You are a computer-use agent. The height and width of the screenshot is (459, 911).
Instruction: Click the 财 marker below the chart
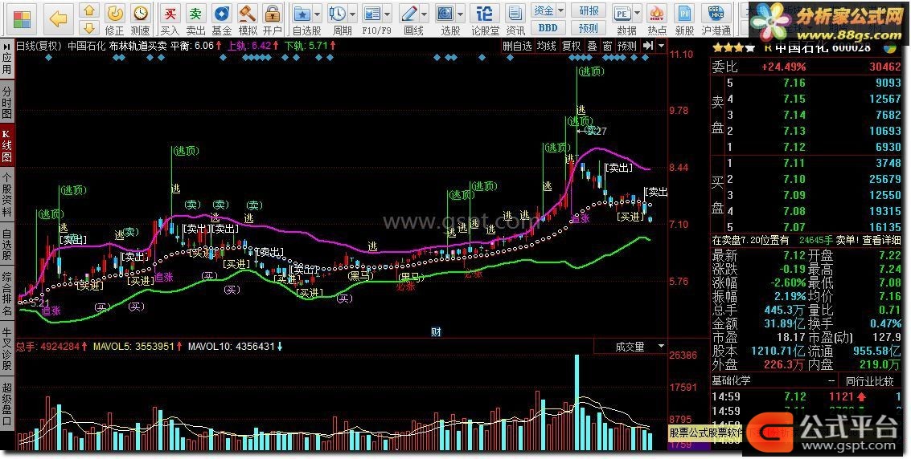click(x=437, y=331)
